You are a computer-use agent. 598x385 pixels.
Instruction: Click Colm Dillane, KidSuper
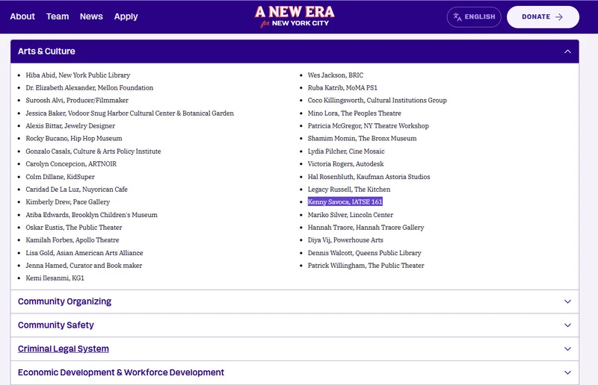pos(60,177)
